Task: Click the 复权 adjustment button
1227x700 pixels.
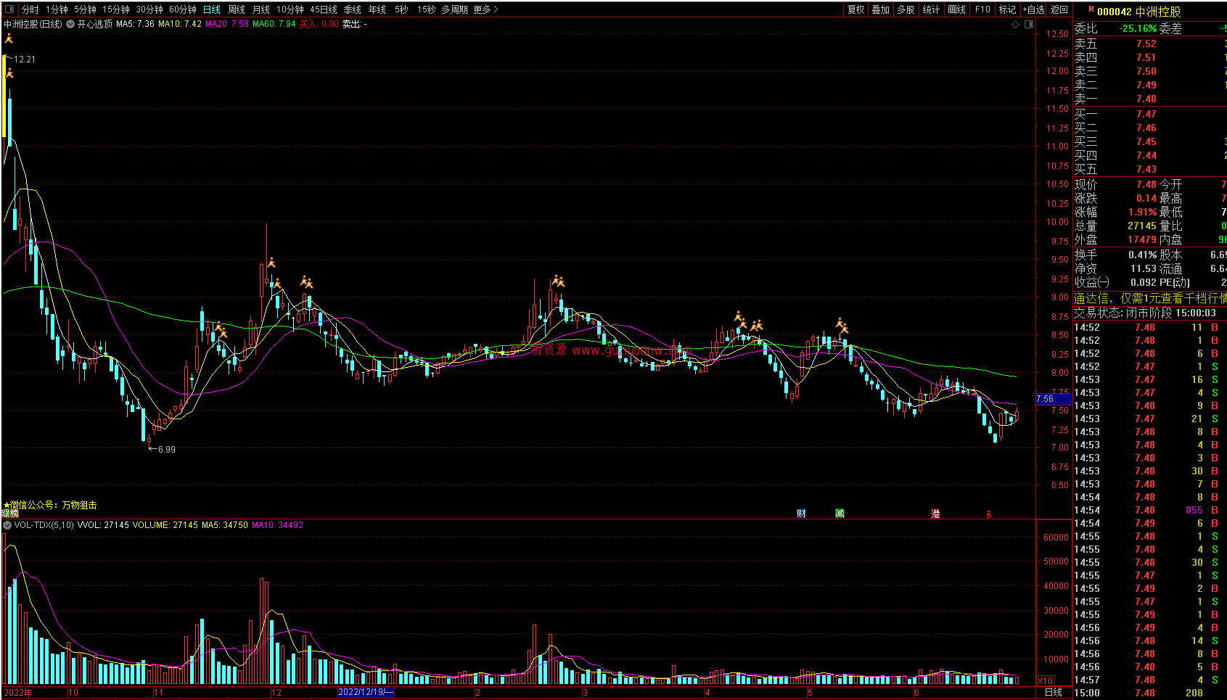Action: pos(856,9)
